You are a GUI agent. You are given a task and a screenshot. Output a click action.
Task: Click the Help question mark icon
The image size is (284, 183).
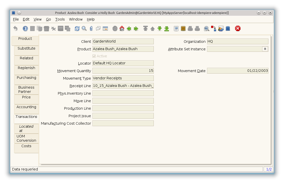(25, 29)
